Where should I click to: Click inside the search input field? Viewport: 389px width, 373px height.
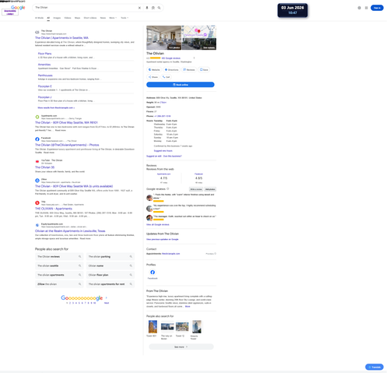tap(86, 8)
